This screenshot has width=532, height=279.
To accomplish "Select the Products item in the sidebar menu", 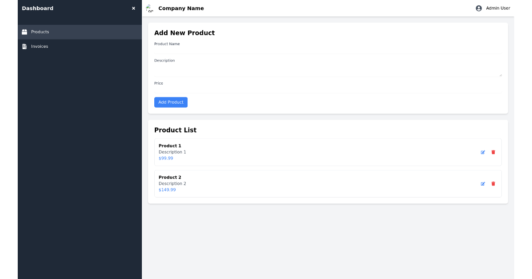I will (39, 31).
